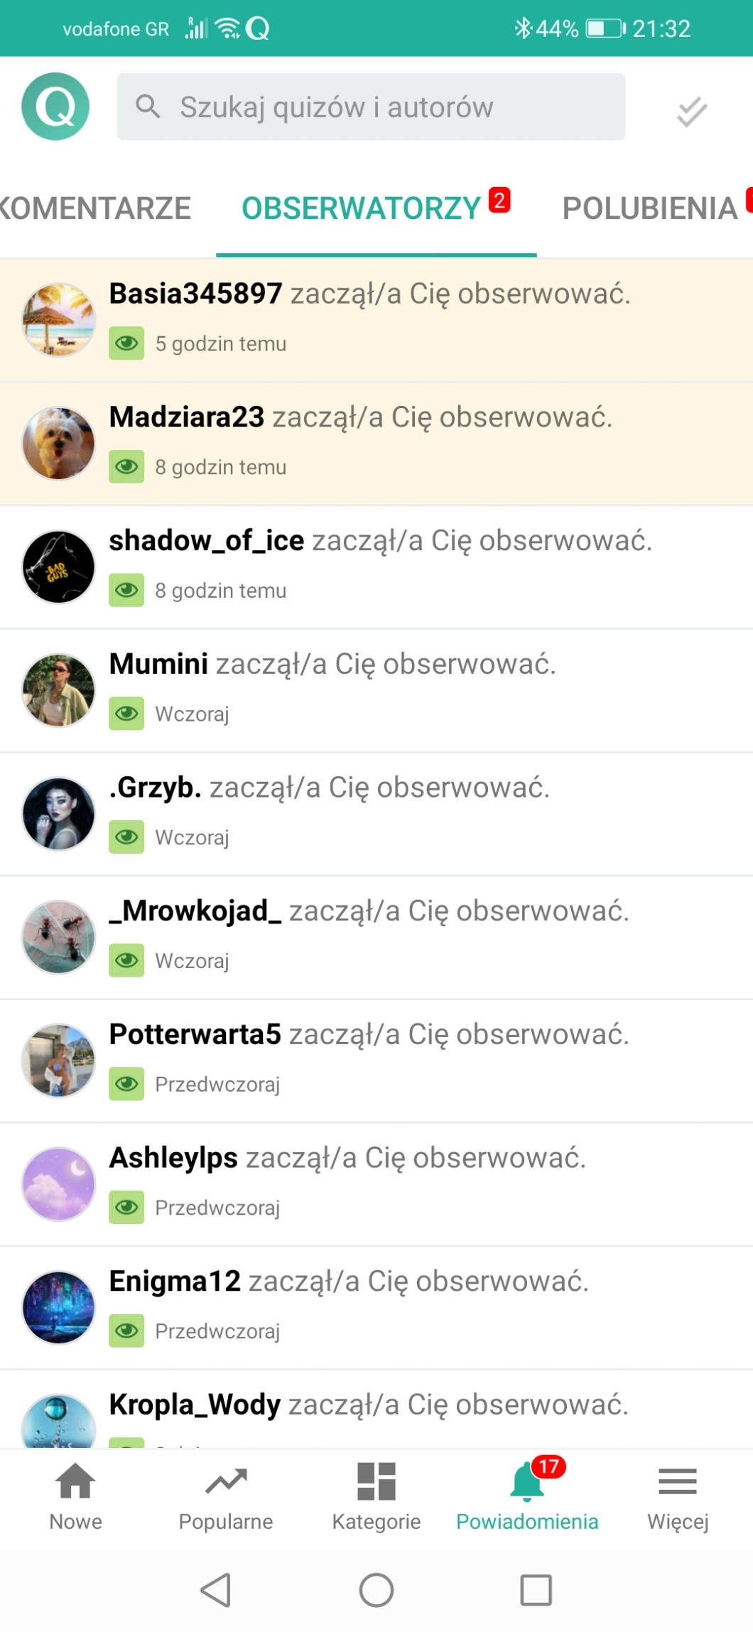This screenshot has width=753, height=1632.
Task: Open the Kategorie grid icon
Action: click(376, 1482)
